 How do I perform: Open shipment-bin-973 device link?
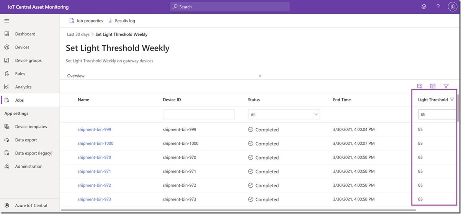coord(94,199)
